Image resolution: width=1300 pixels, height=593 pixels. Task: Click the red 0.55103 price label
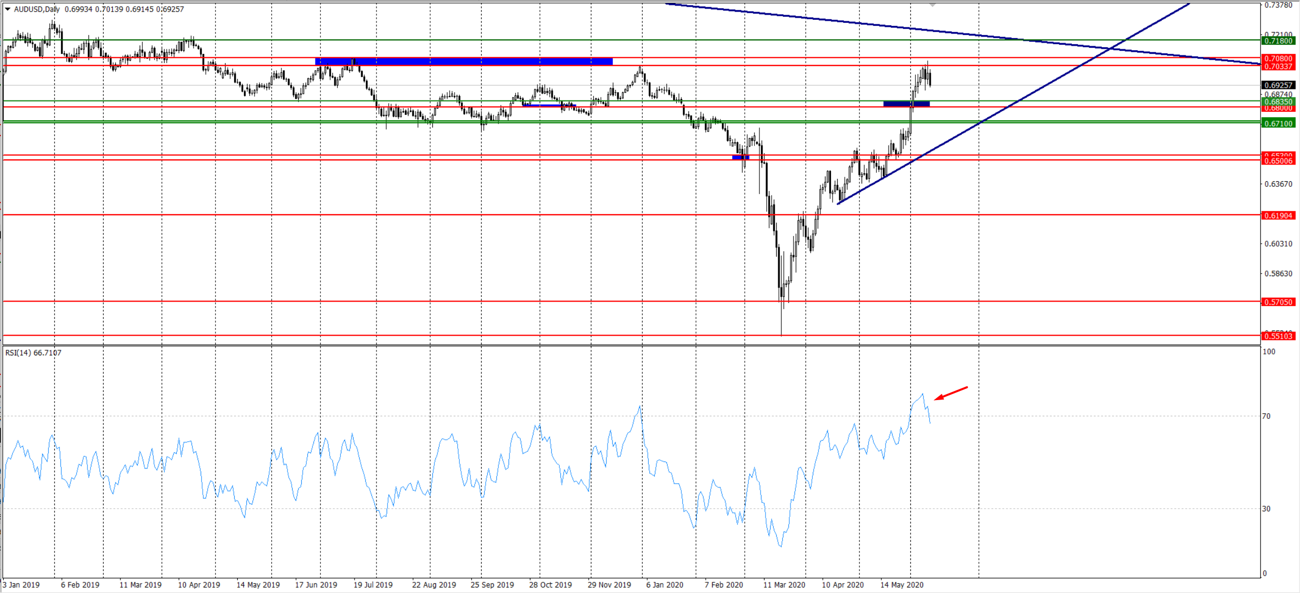click(x=1278, y=336)
